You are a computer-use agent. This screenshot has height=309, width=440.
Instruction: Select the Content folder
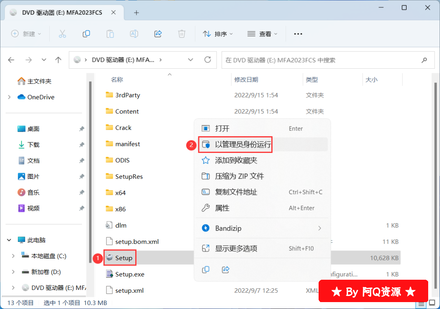(122, 111)
